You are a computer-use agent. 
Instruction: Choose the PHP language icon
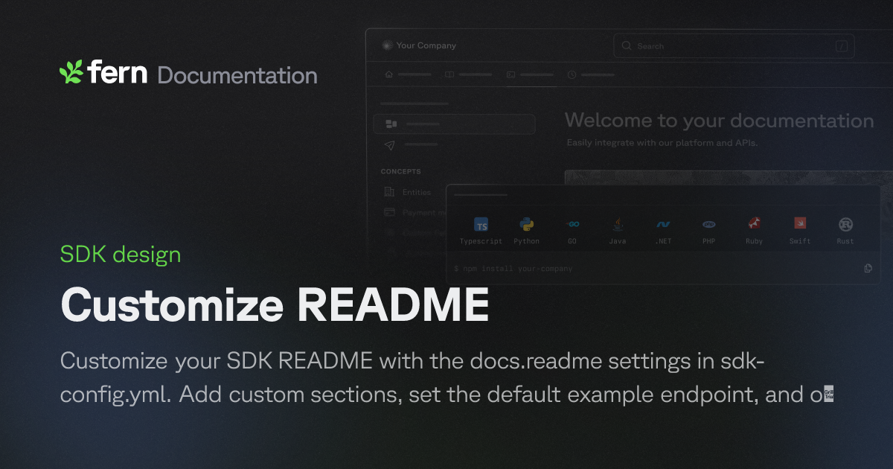[x=709, y=224]
